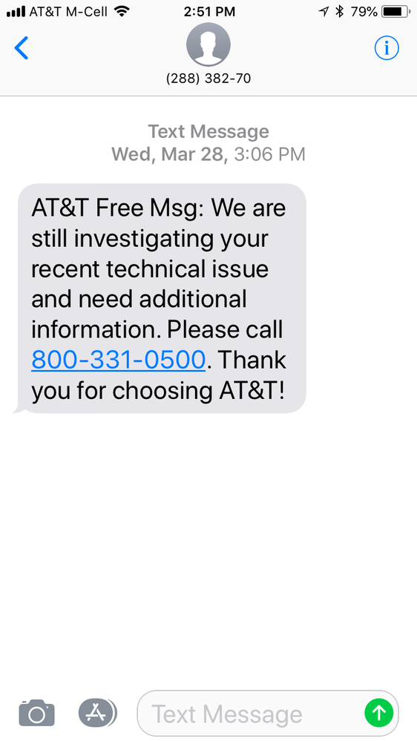Tap the 79% battery percentage

click(x=364, y=11)
